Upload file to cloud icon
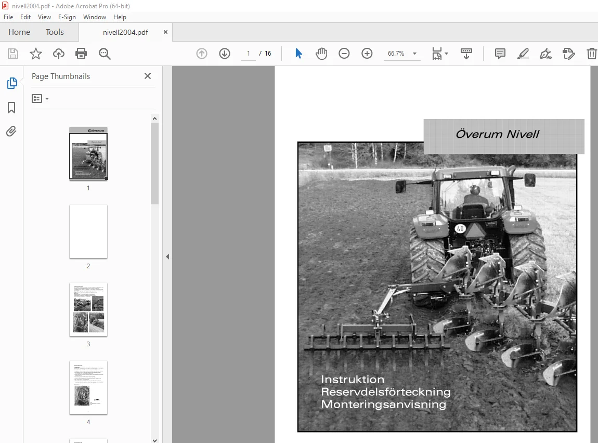This screenshot has width=598, height=443. click(x=58, y=54)
